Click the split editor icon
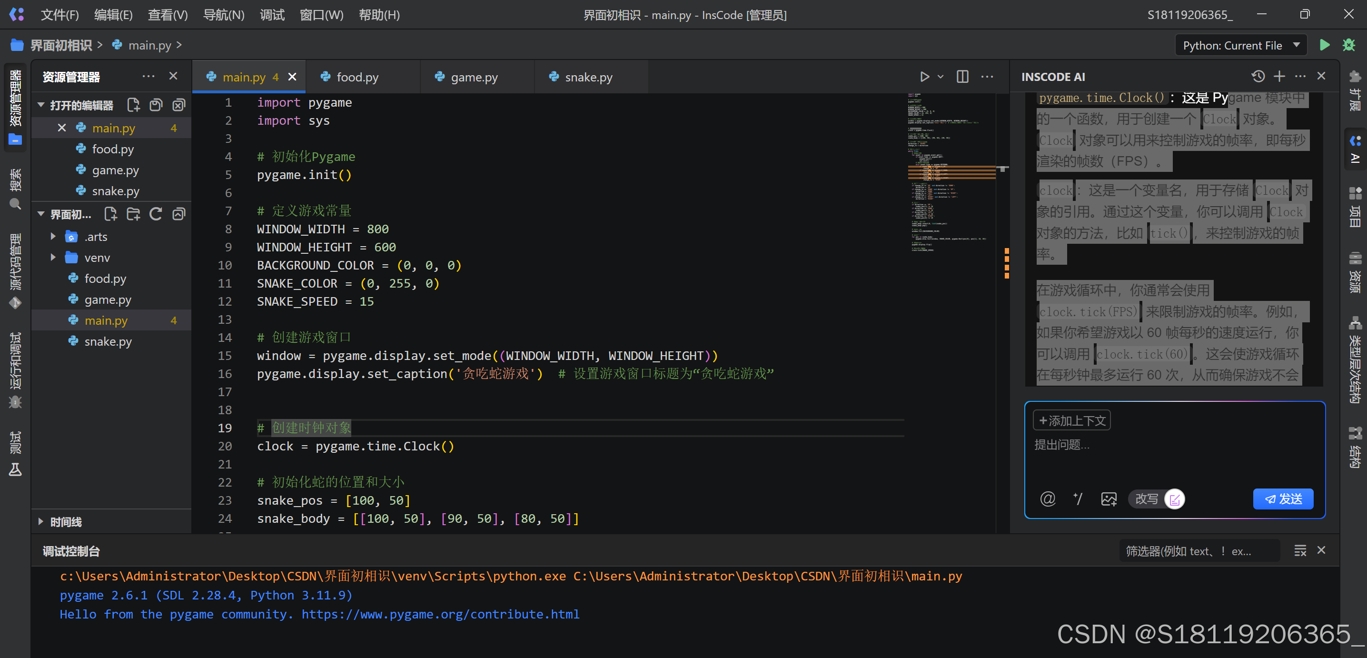This screenshot has height=658, width=1367. tap(962, 77)
